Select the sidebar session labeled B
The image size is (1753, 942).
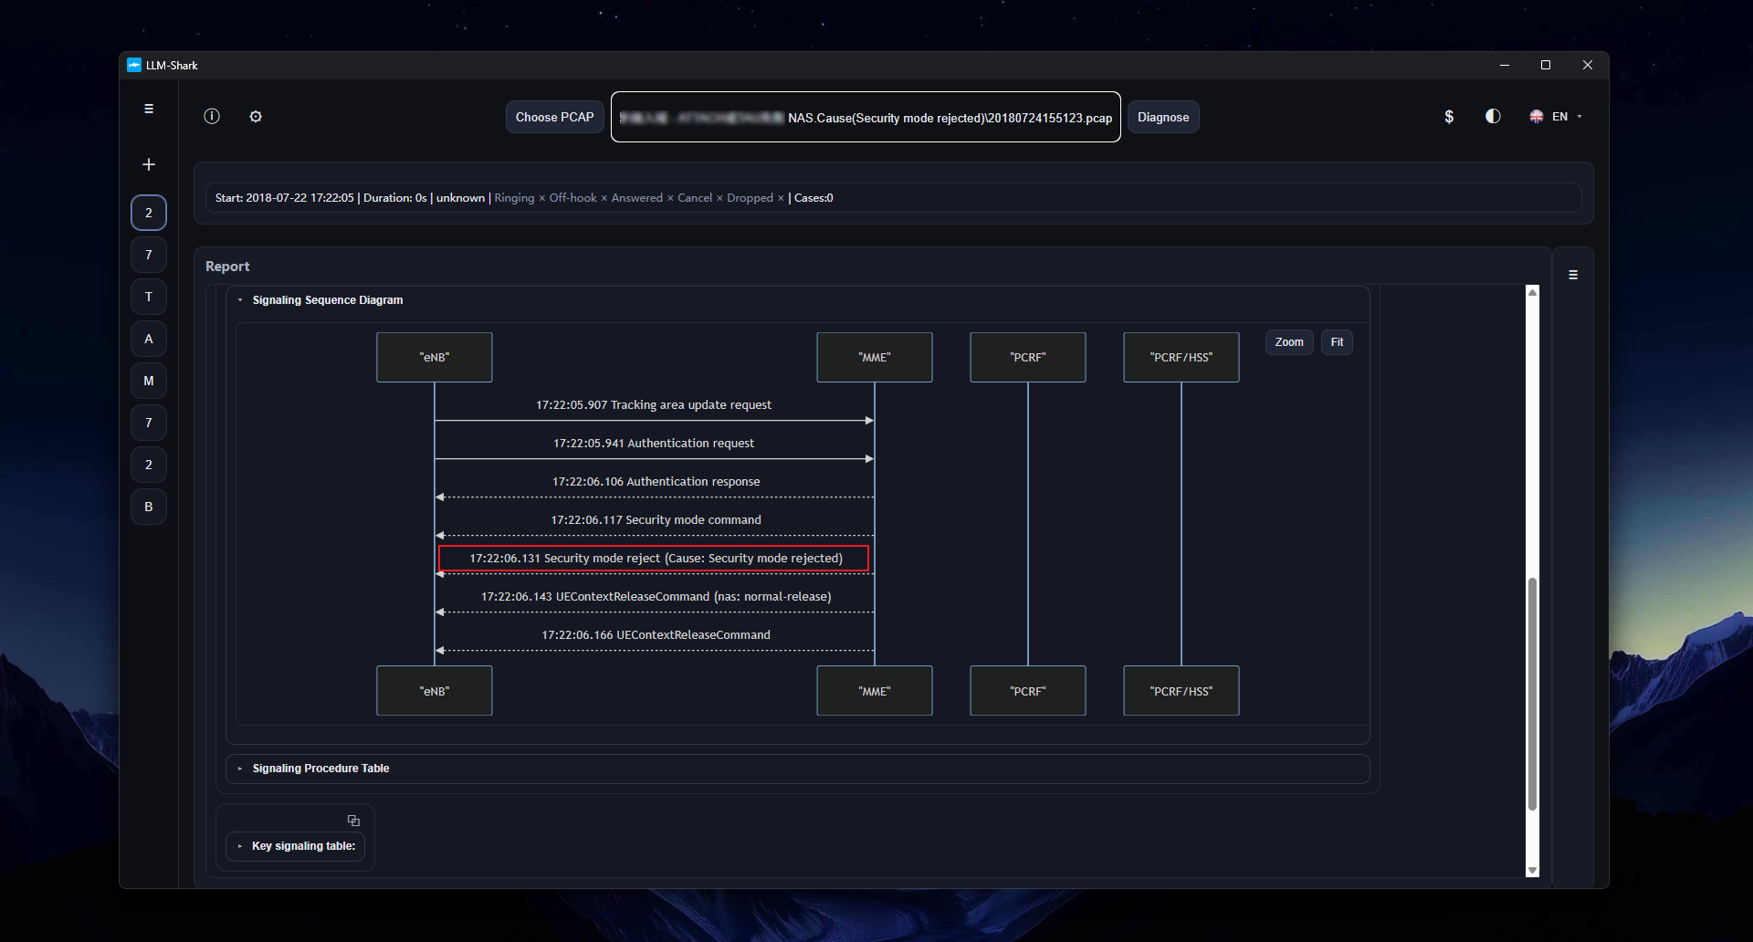point(149,507)
